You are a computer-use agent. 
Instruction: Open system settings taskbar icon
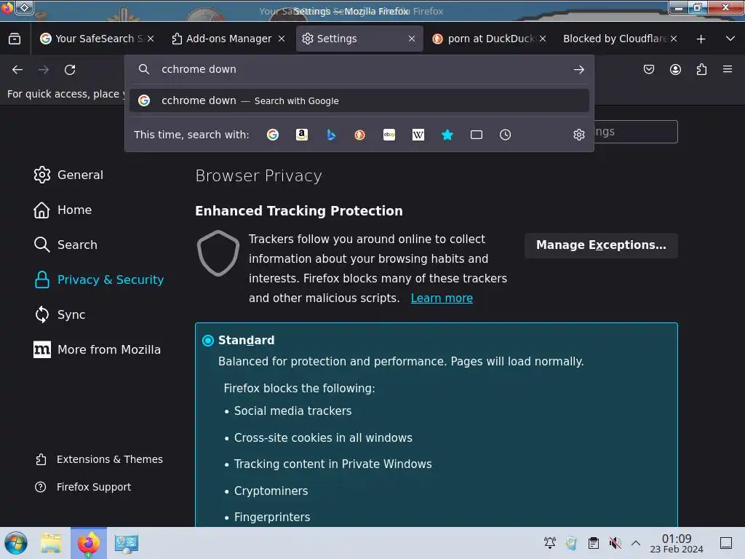coord(126,543)
